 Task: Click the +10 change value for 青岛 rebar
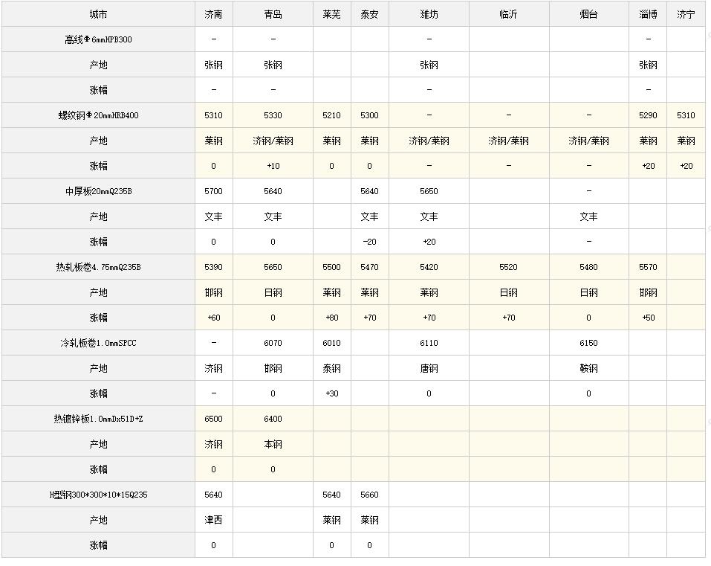pos(273,166)
